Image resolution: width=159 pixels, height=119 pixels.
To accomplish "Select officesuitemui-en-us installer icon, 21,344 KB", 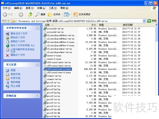I will coord(45,62).
